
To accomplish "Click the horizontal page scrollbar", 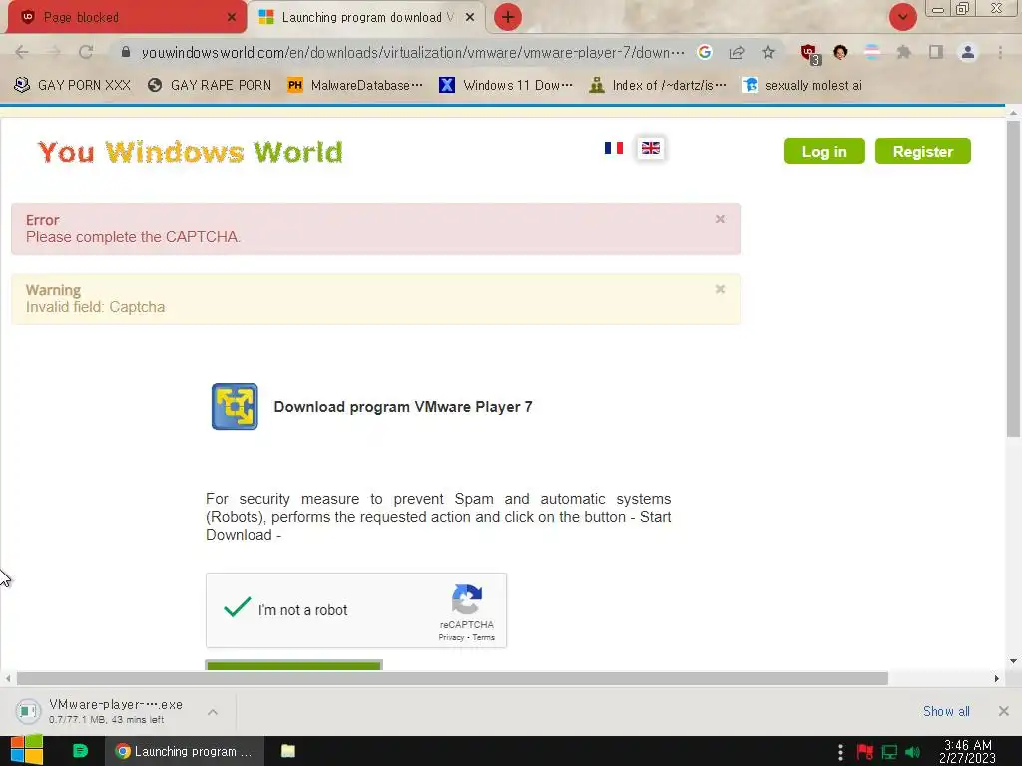I will tap(452, 678).
